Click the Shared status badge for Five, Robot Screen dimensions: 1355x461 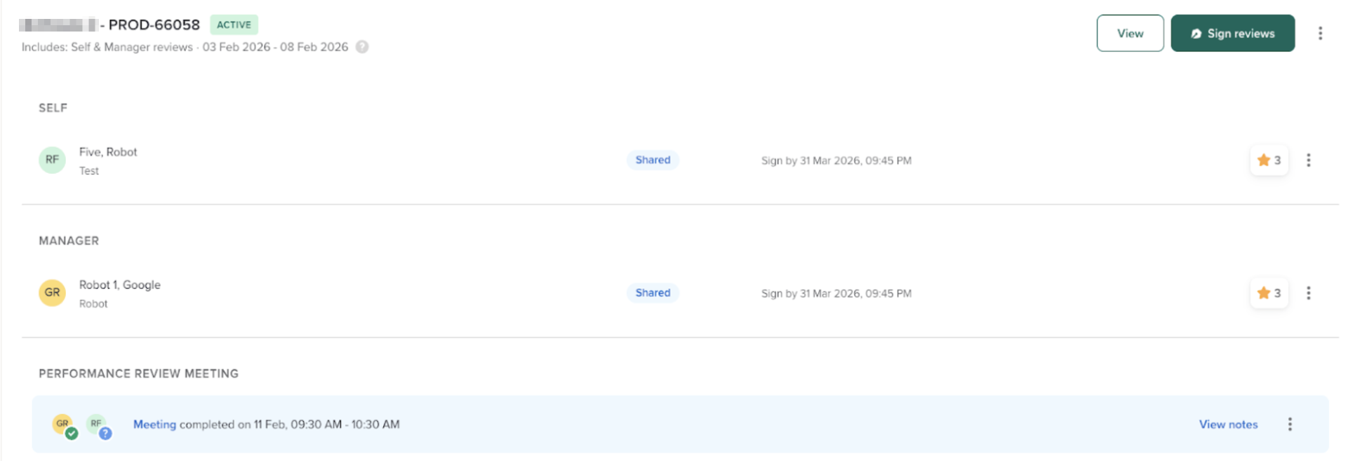coord(653,160)
